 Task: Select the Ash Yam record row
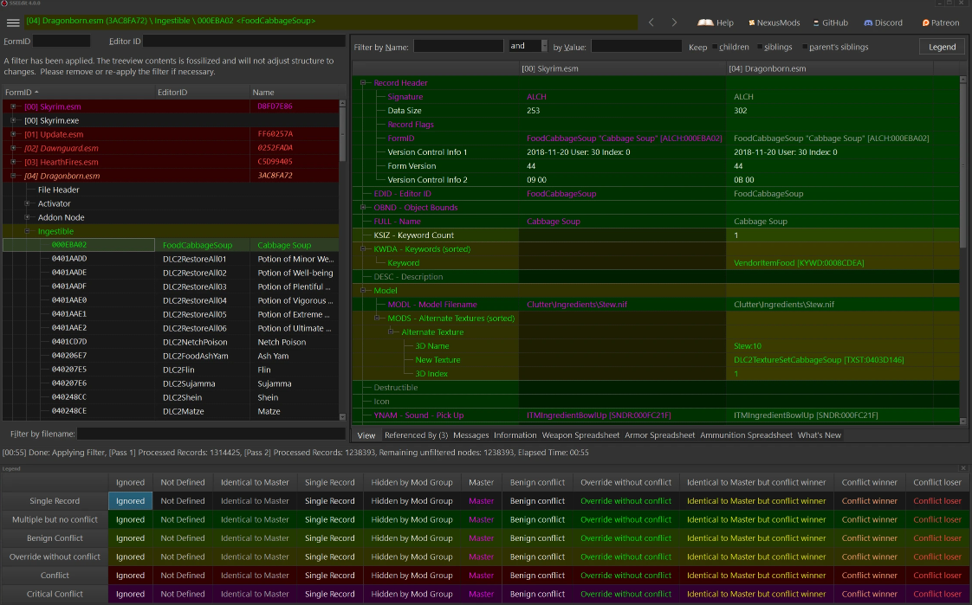[x=171, y=356]
